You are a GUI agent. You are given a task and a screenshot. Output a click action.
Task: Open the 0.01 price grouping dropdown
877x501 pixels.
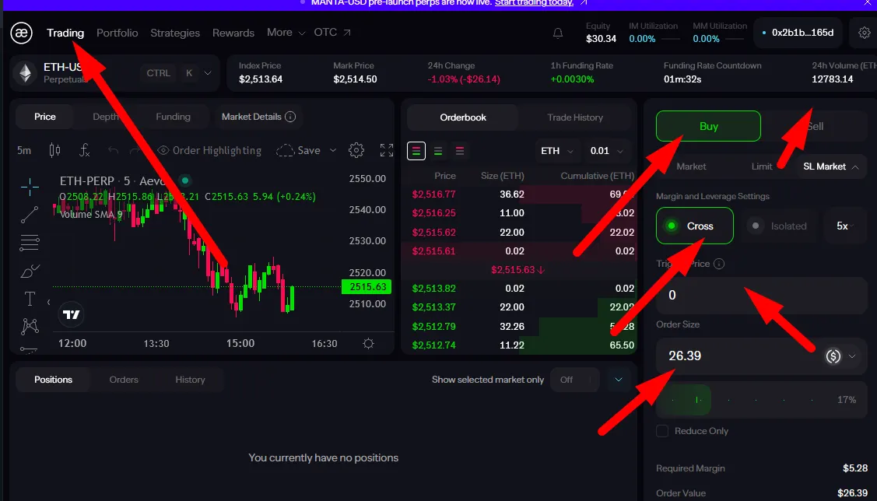tap(607, 151)
